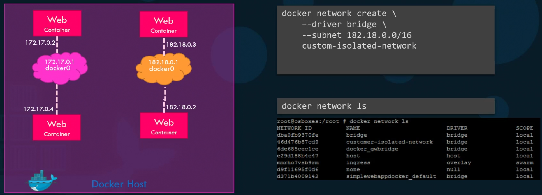Click the 'docker network create \' line
This screenshot has width=542, height=195.
(339, 13)
